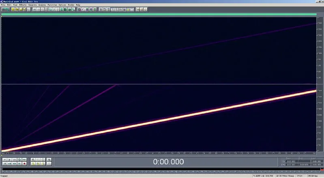The image size is (324, 178).
Task: Open the Window menu
Action: pyautogui.click(x=71, y=5)
